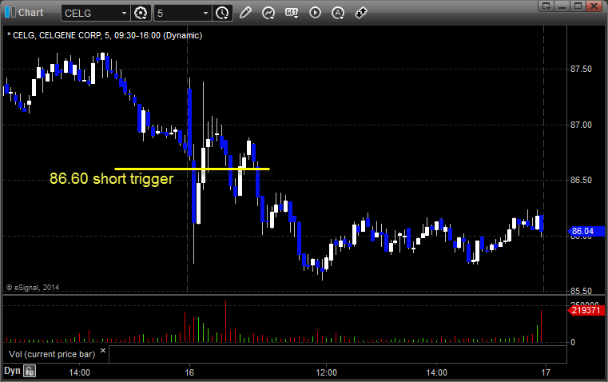Click the 0 label on volume axis
This screenshot has width=608, height=382.
click(x=573, y=343)
